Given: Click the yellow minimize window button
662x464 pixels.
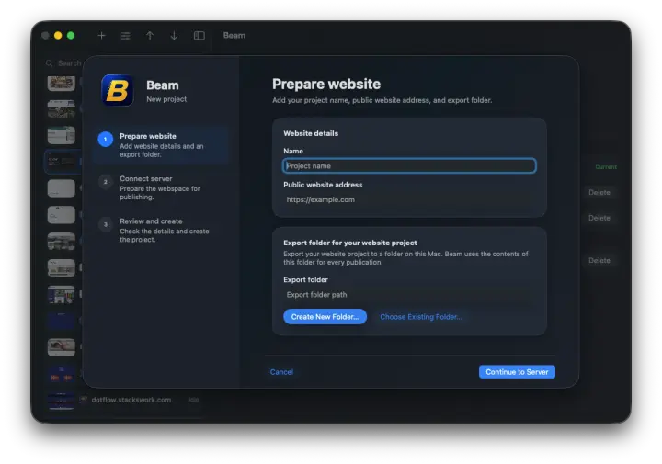Looking at the screenshot, I should coord(58,36).
